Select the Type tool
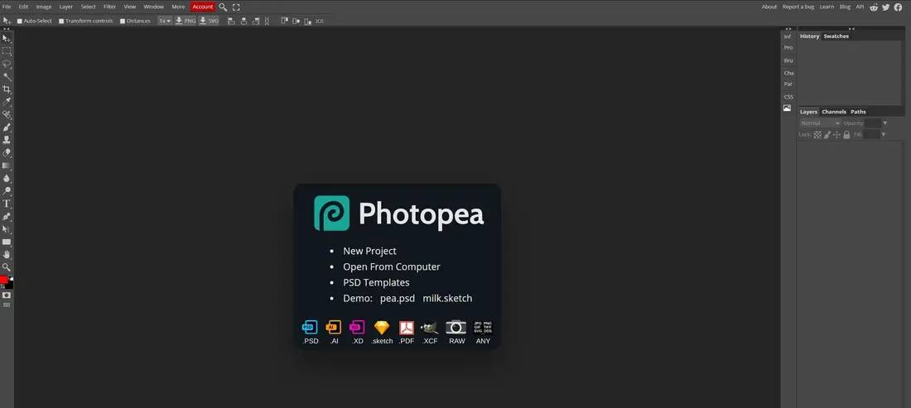This screenshot has height=408, width=911. 7,204
